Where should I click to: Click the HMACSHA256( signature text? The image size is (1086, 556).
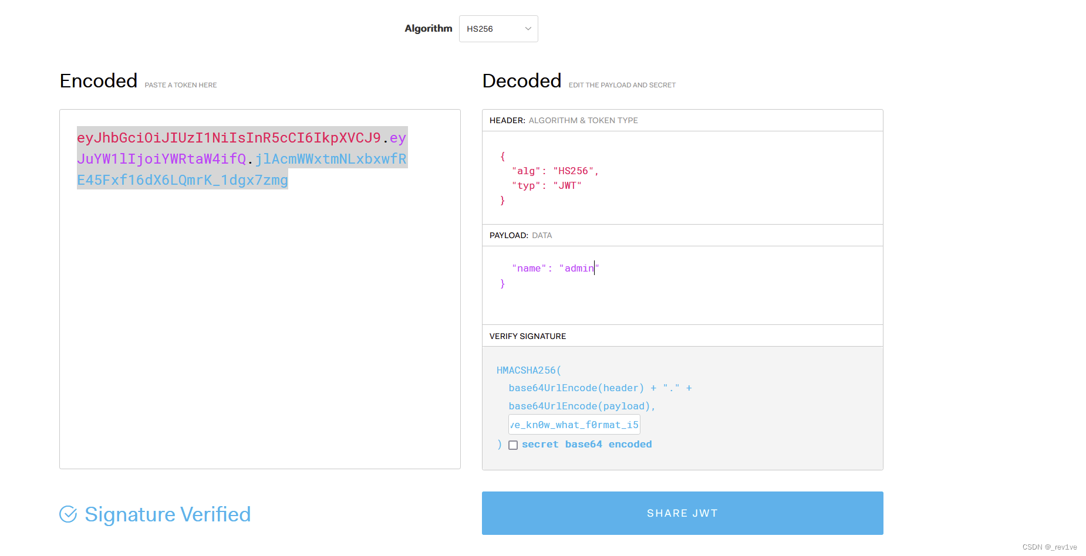click(529, 370)
